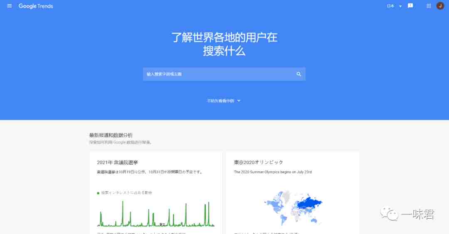Click the world map on the Olympics card
Viewport: 449px width, 234px height.
point(293,208)
